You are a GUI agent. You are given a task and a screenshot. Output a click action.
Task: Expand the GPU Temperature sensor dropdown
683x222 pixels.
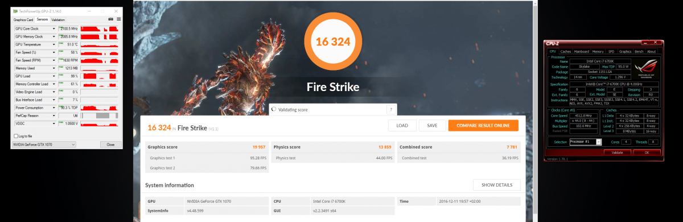(54, 44)
